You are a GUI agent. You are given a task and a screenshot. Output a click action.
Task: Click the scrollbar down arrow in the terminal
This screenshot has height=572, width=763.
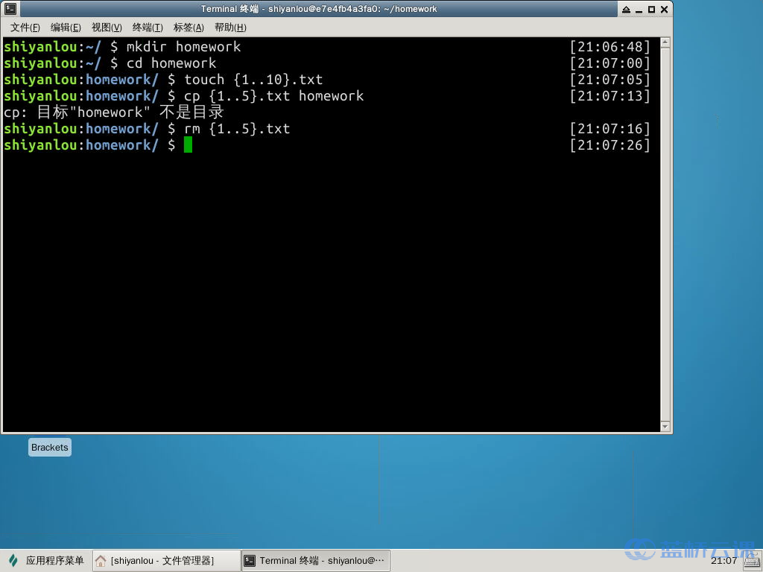tap(665, 426)
